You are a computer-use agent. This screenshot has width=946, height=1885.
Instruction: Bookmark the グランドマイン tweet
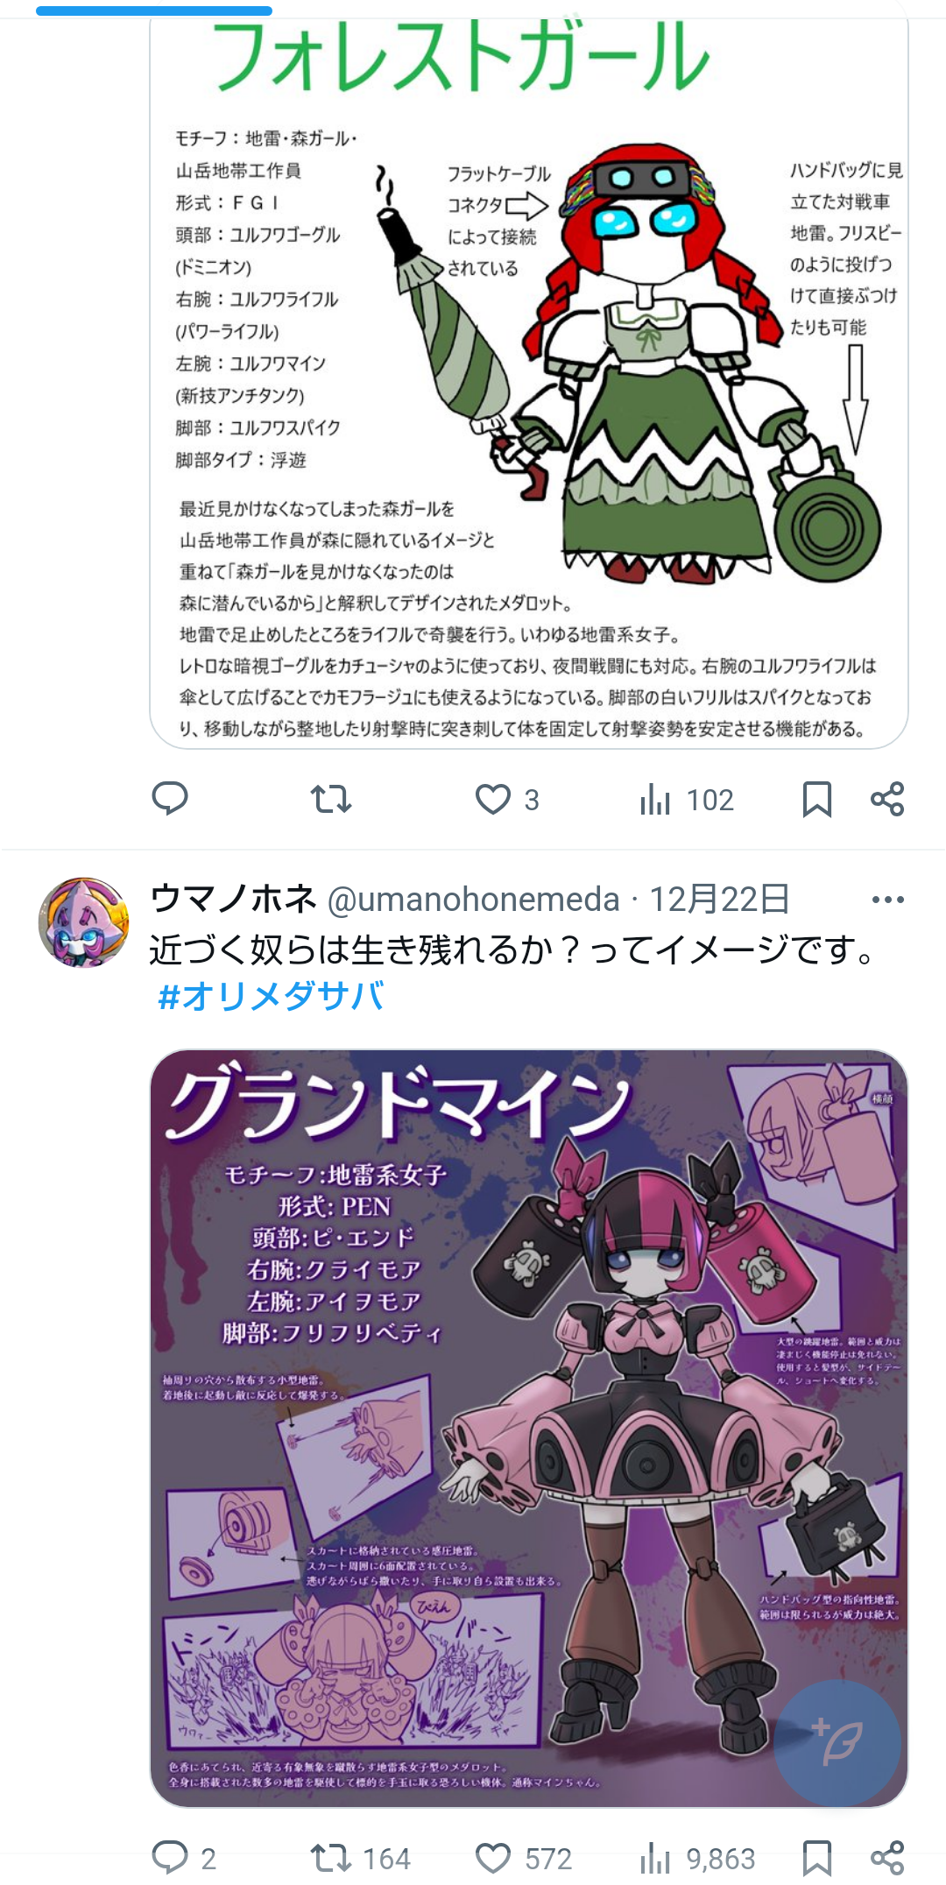point(816,1858)
